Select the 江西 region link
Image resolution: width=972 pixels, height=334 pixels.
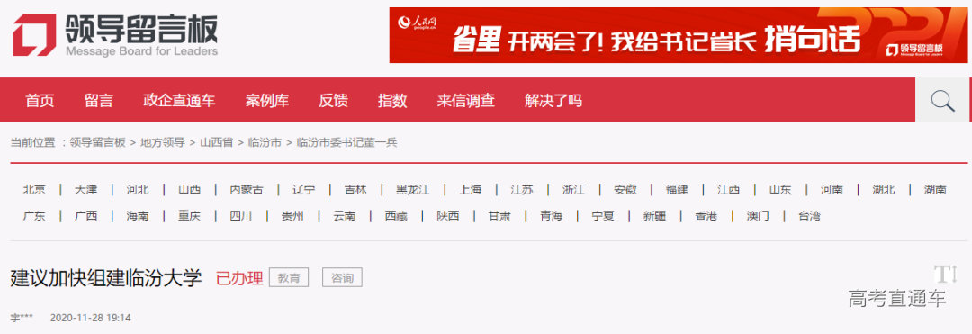pos(729,190)
